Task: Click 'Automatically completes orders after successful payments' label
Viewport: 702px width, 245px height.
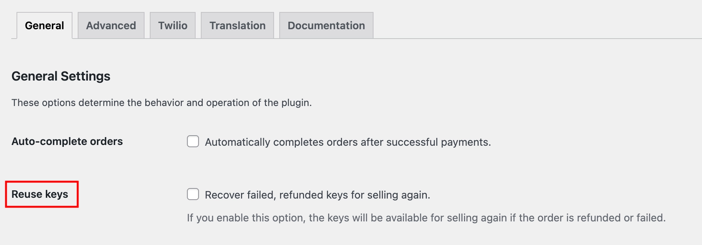Action: pos(348,142)
